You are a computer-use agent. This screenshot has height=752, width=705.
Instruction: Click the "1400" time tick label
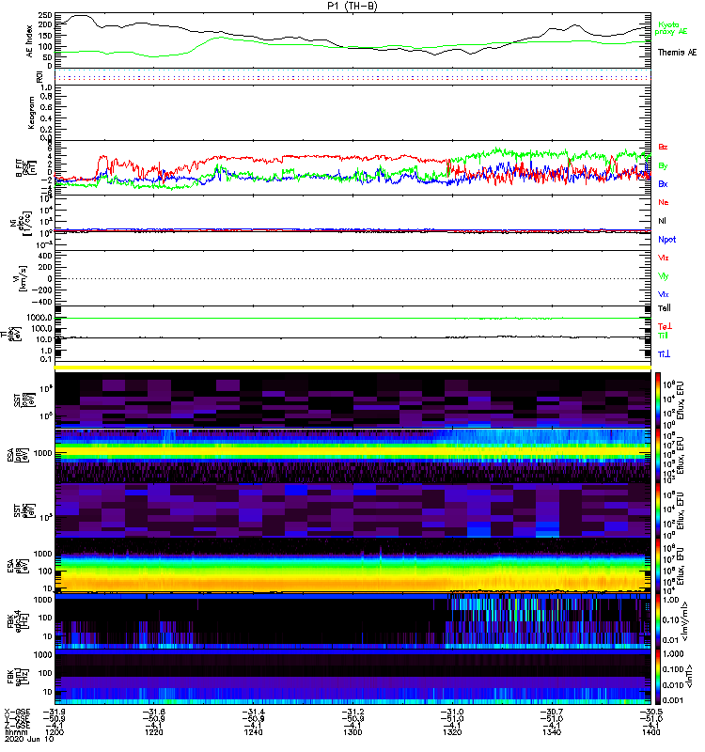click(x=650, y=732)
